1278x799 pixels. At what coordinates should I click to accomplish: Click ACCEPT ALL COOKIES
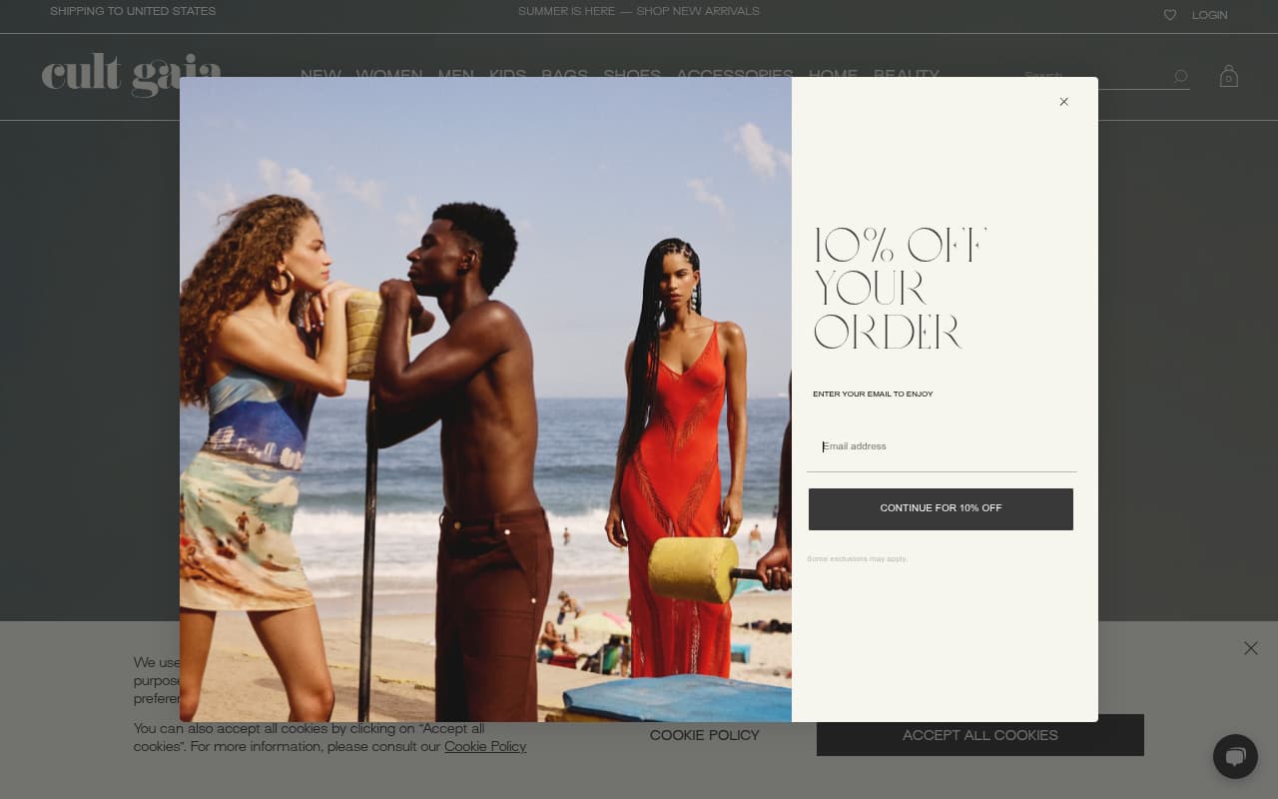point(979,735)
